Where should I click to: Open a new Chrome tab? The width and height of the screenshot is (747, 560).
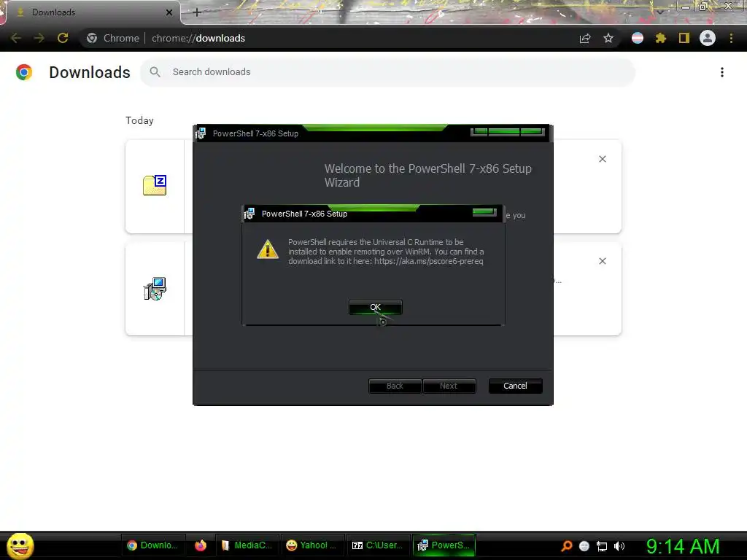pyautogui.click(x=197, y=12)
